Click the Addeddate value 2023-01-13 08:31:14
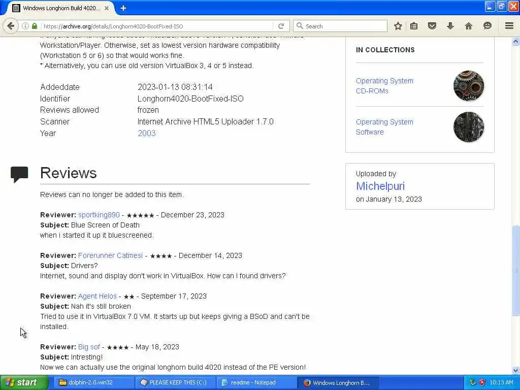 pyautogui.click(x=175, y=87)
